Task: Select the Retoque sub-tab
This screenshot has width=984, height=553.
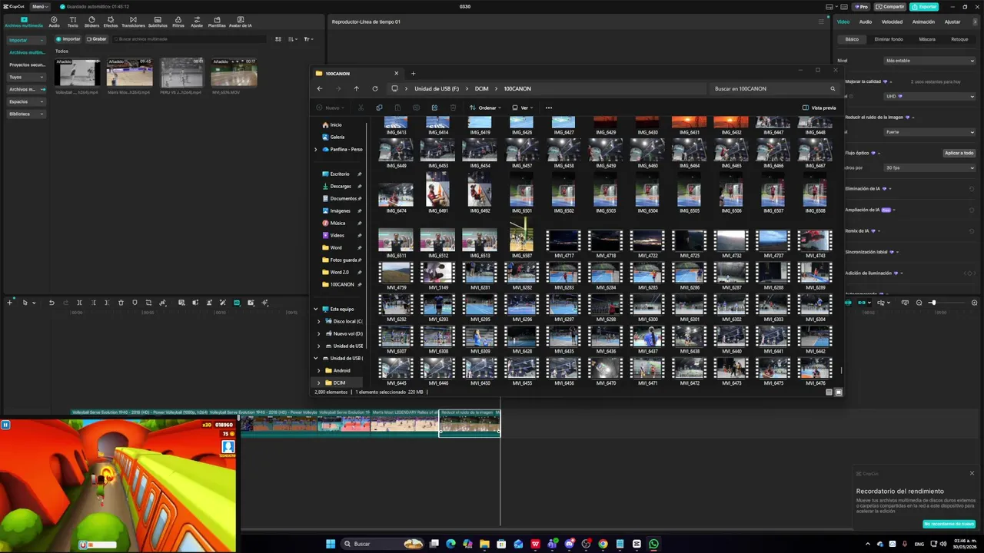Action: click(x=959, y=39)
